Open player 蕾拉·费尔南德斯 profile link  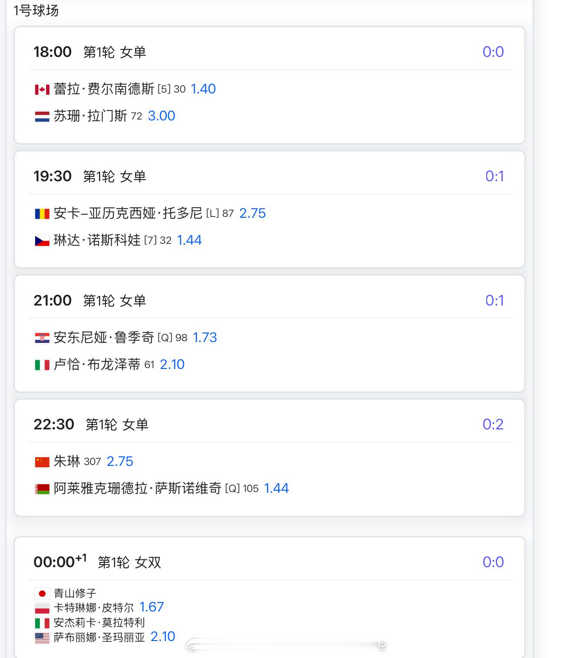(x=104, y=89)
